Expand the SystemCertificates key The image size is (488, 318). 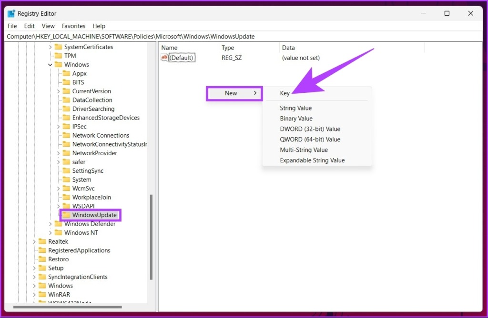point(50,47)
